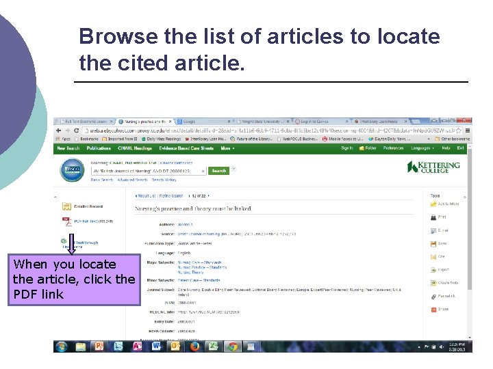Viewport: 493px width, 369px height.
Task: Expand the More dropdown menu
Action: [x=227, y=148]
